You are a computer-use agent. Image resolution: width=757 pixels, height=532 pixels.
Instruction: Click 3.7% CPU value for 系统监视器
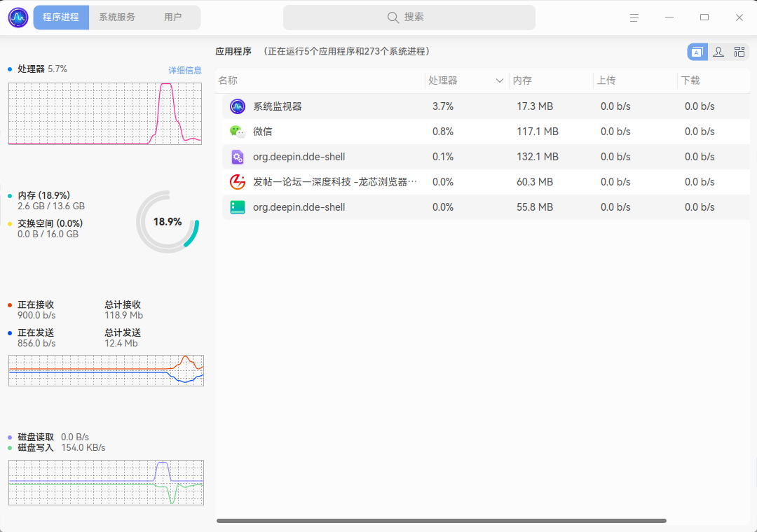[x=443, y=106]
